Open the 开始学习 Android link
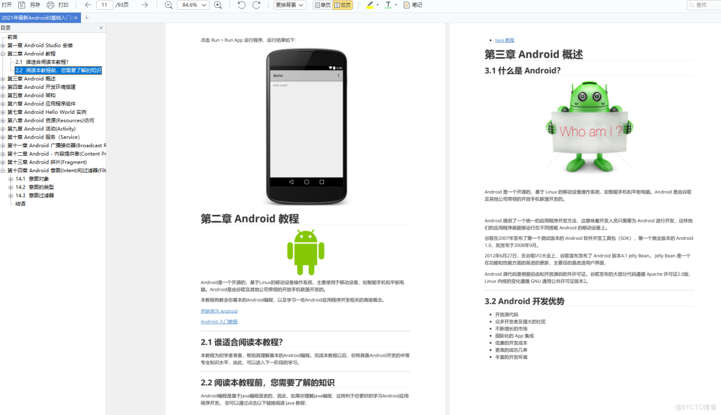Screen dimensions: 721x415 219,311
